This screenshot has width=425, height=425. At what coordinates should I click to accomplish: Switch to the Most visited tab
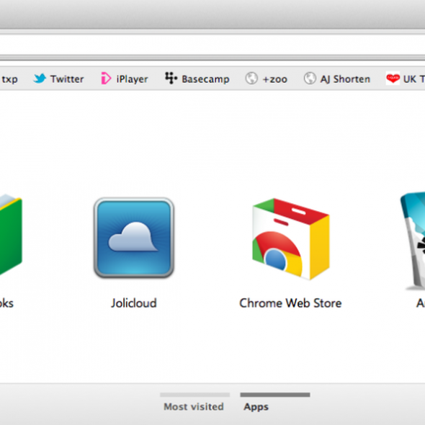point(194,402)
